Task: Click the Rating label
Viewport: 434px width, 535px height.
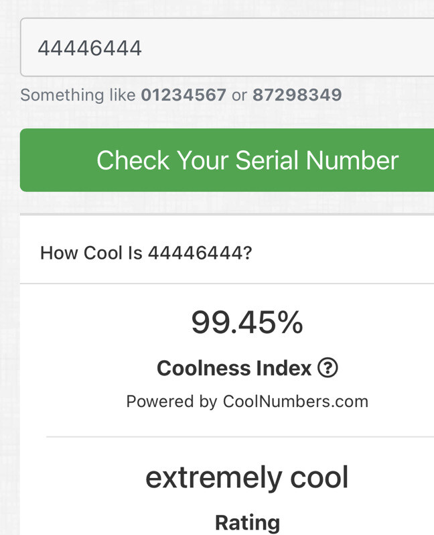Action: [247, 522]
